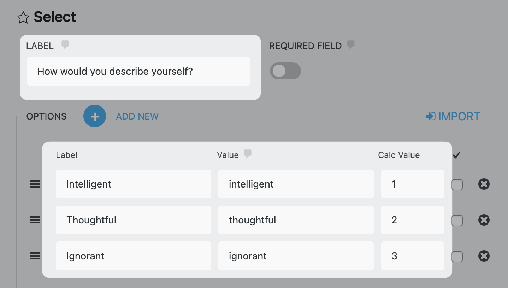
Task: Enable the Required Field toggle
Action: point(285,71)
